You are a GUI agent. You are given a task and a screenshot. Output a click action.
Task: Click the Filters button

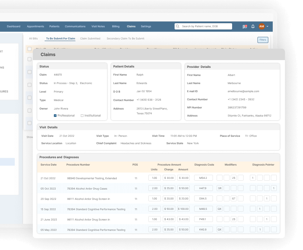coord(262,40)
